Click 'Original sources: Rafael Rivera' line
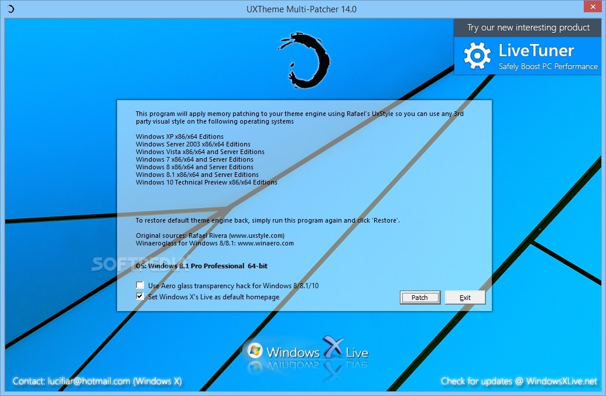 pos(210,235)
